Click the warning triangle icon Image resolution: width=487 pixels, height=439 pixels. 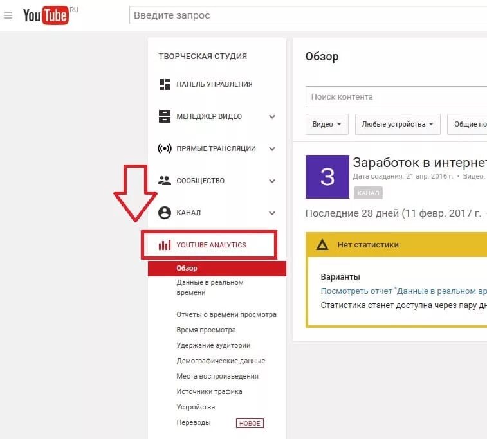coord(322,245)
